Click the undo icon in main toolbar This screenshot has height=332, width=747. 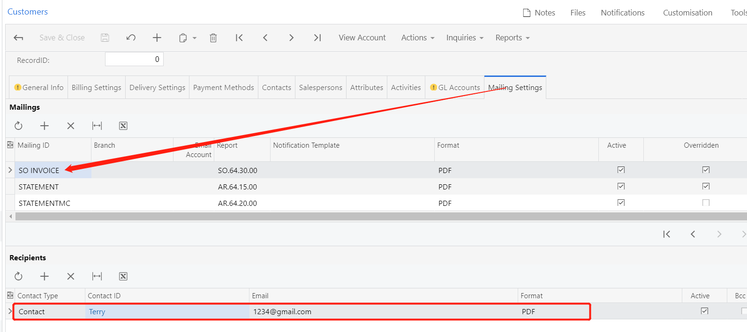pyautogui.click(x=131, y=38)
